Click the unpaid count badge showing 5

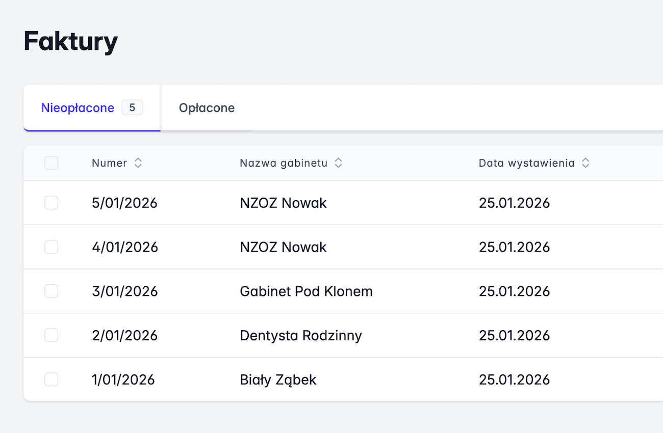tap(132, 108)
